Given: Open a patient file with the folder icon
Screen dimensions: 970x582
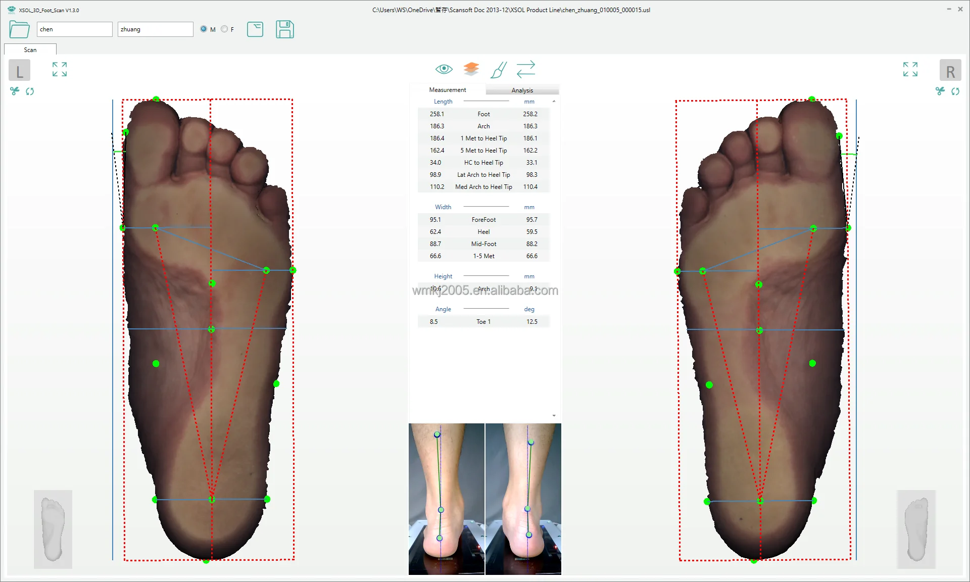Looking at the screenshot, I should [19, 29].
